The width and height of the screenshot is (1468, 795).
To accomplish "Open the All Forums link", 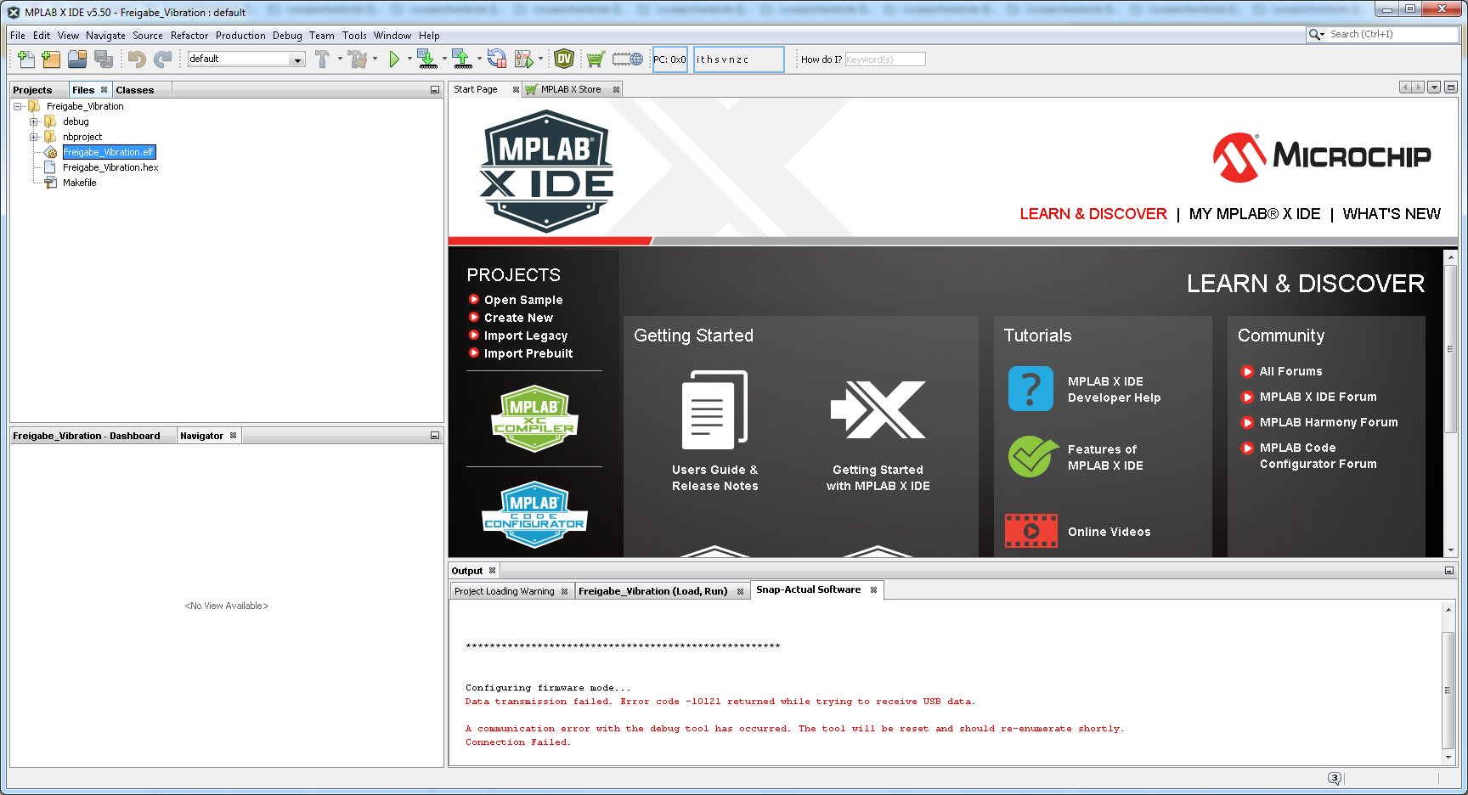I will click(x=1290, y=371).
